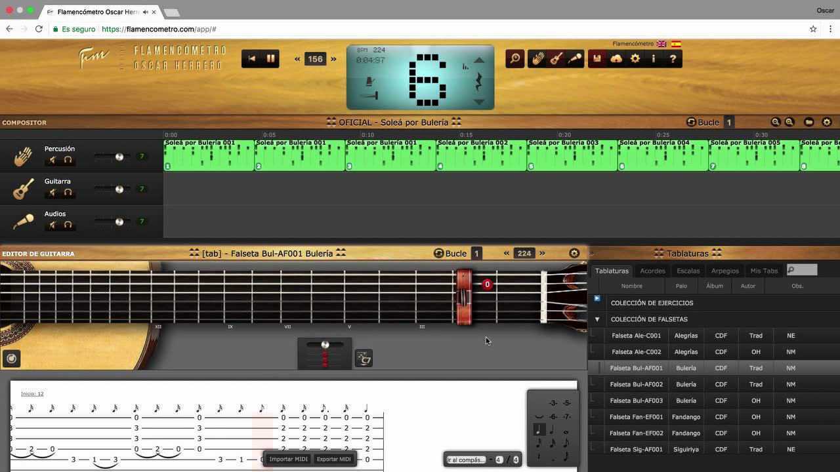The height and width of the screenshot is (472, 840).
Task: Toggle the Bucle loop in Compositor
Action: click(x=702, y=122)
